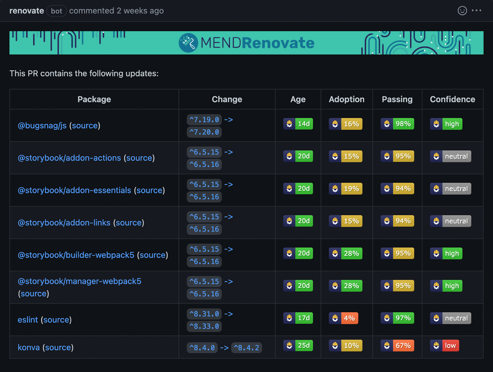Image resolution: width=493 pixels, height=372 pixels.
Task: Click high confidence badge for manager-webpack5
Action: 446,286
